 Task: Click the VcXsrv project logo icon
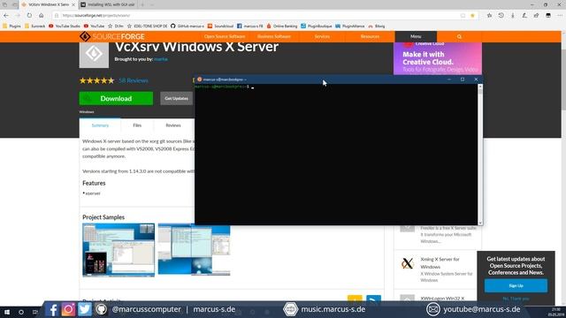coord(94,55)
